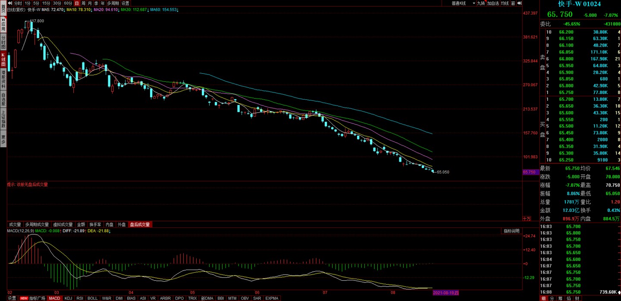Click the collapse arrow icon beside 分时
The image size is (621, 301).
pos(10,3)
